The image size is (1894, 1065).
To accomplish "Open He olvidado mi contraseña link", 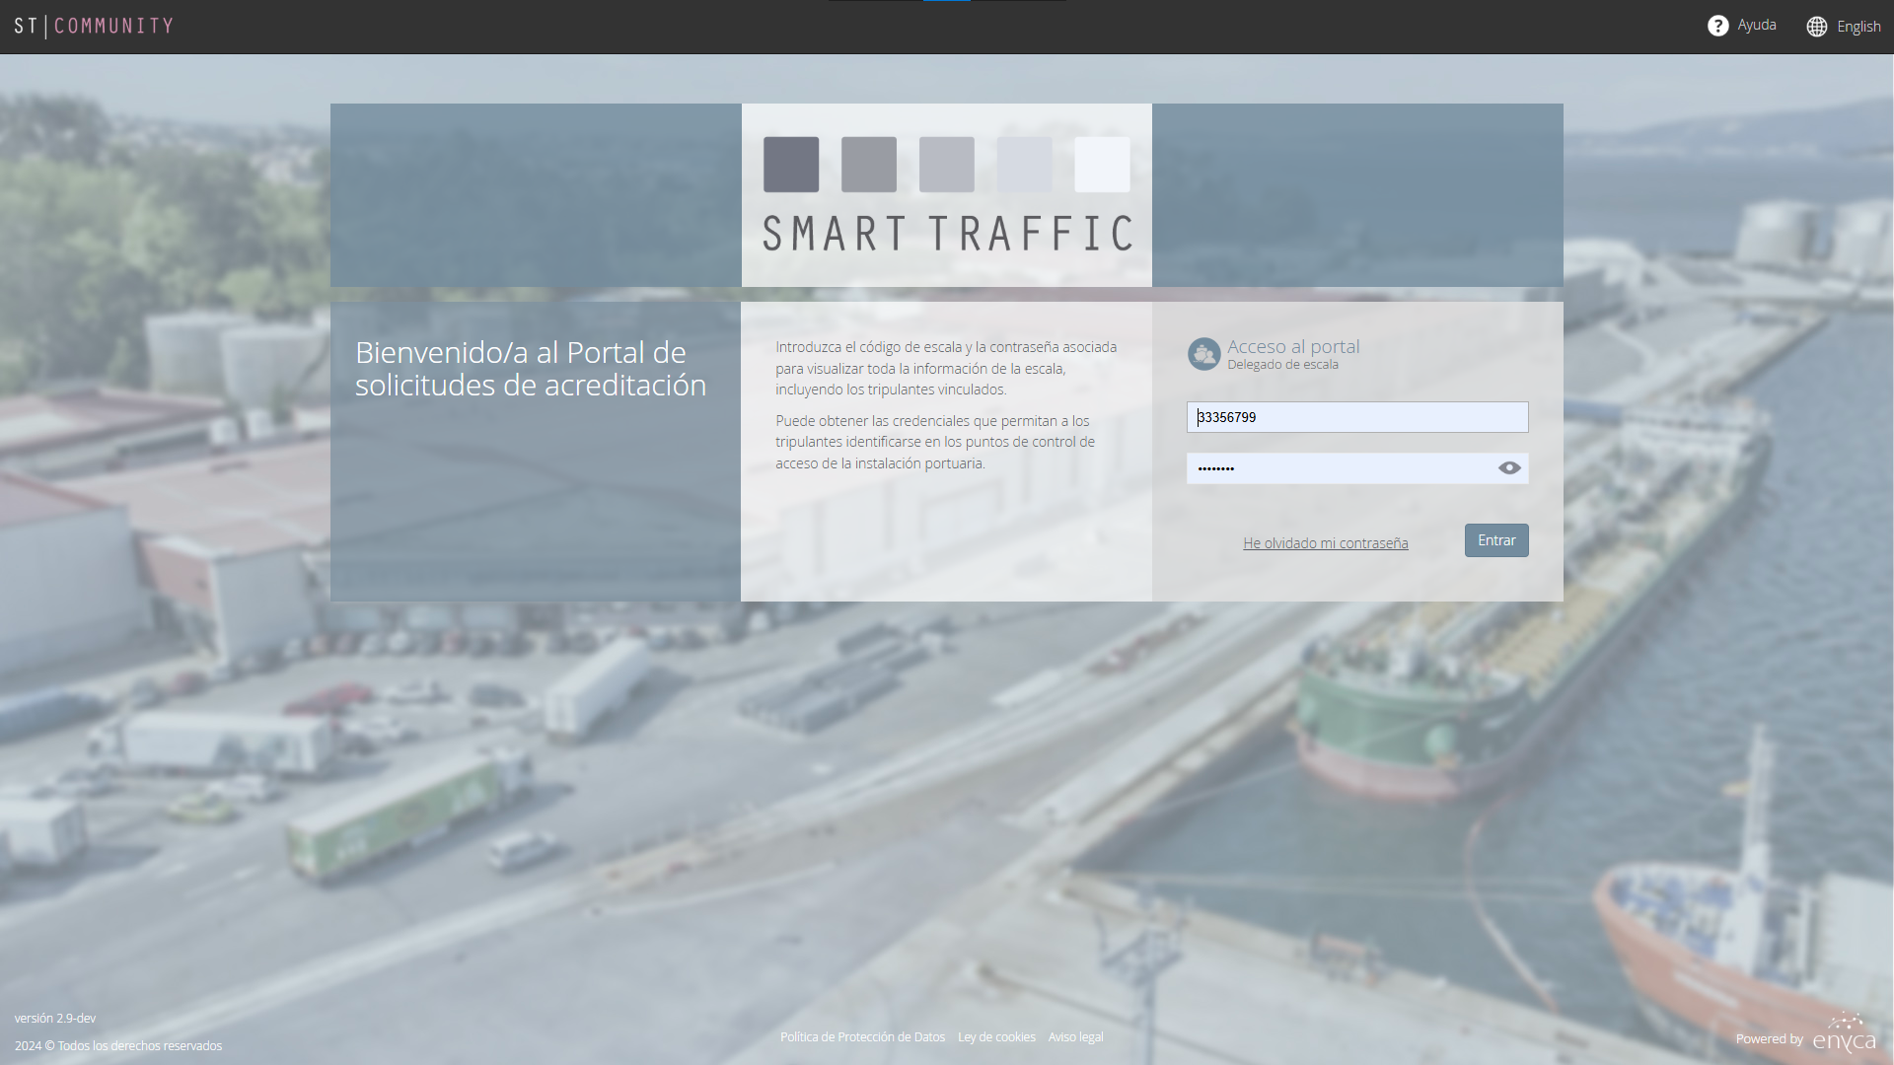I will tap(1326, 543).
